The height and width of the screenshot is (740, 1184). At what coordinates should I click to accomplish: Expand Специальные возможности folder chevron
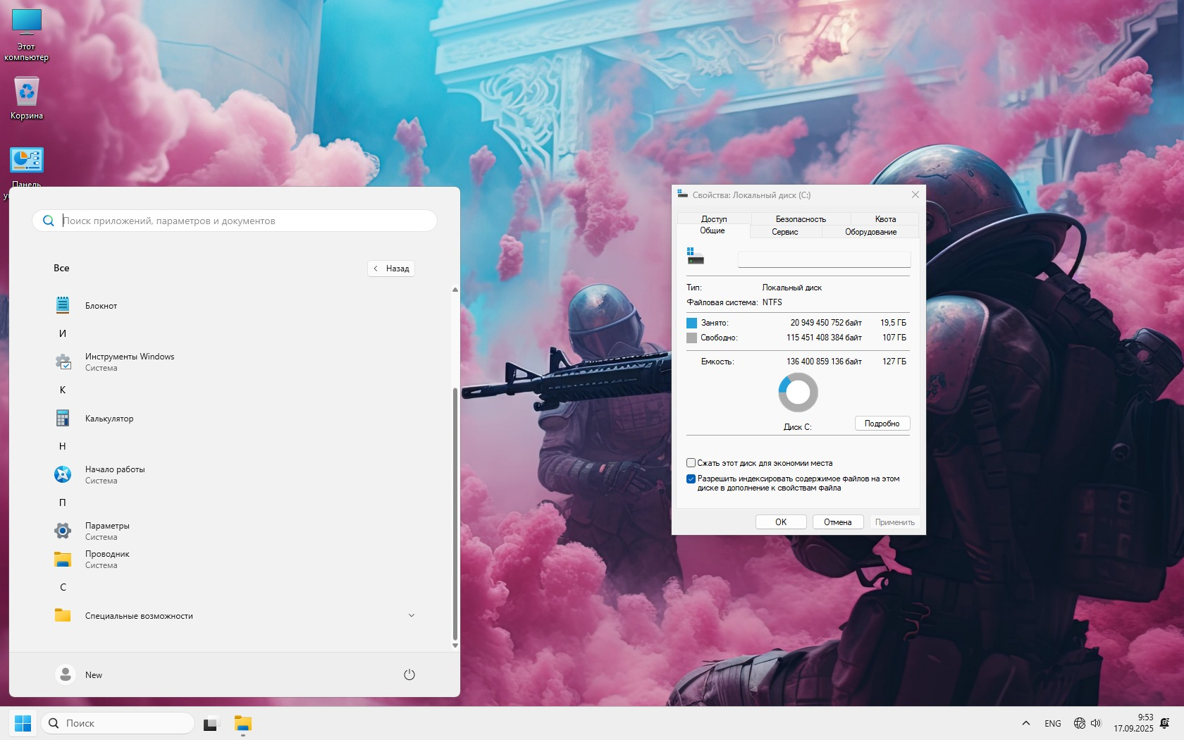point(412,615)
